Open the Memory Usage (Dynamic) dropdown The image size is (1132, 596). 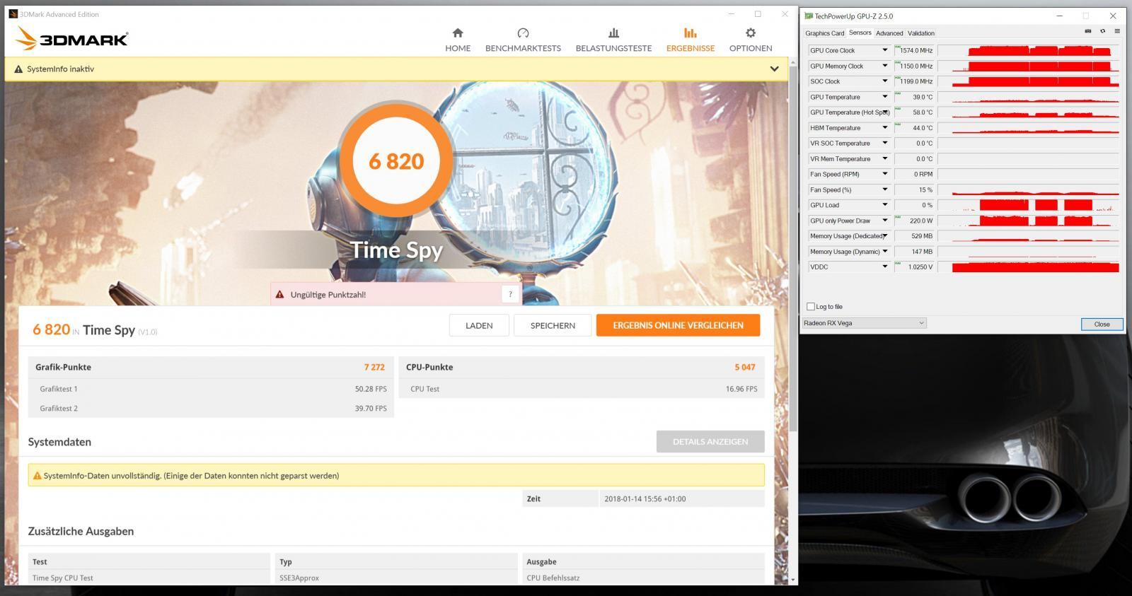pyautogui.click(x=884, y=251)
